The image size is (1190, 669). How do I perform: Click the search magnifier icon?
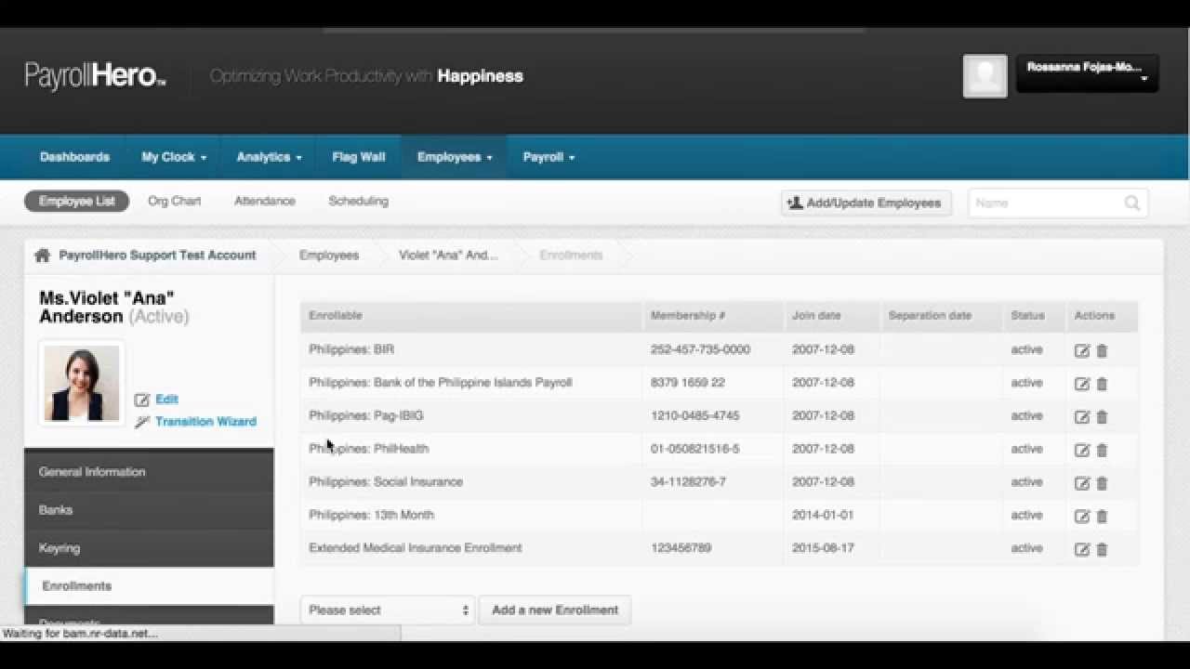tap(1131, 203)
